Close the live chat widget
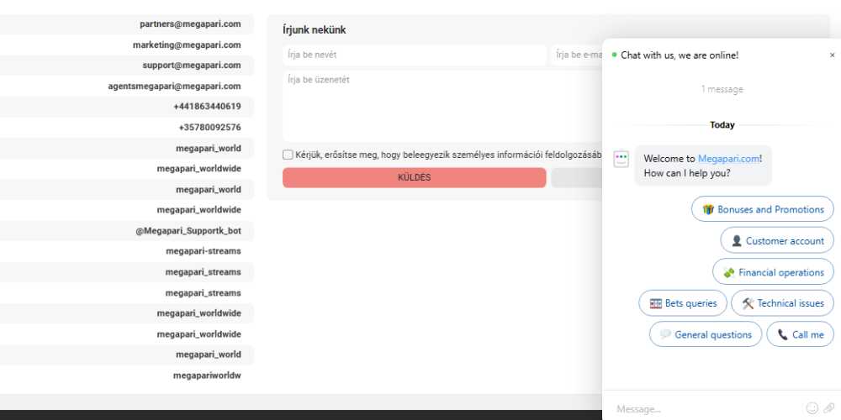 tap(832, 55)
